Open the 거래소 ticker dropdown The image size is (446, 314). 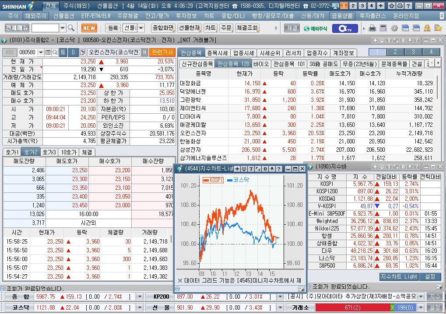(x=421, y=308)
